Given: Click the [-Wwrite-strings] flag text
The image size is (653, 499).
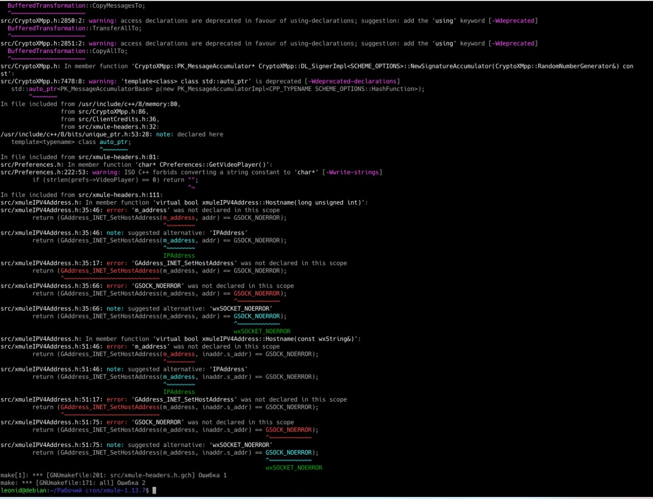Looking at the screenshot, I should point(352,172).
